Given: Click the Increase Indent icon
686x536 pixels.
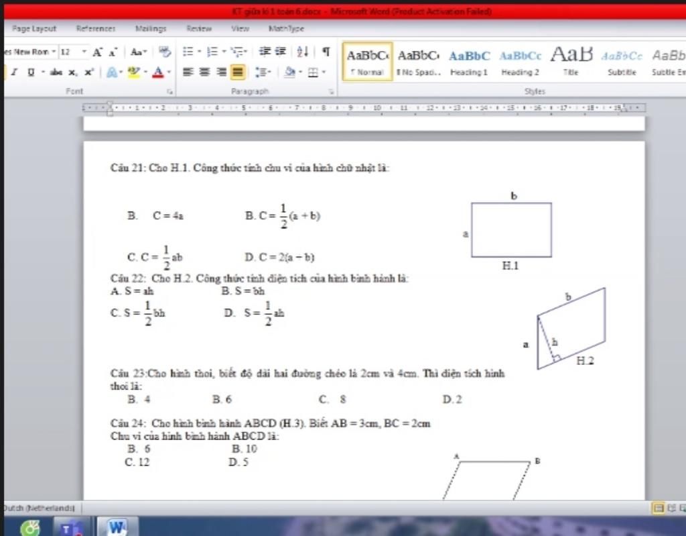Looking at the screenshot, I should [x=281, y=52].
